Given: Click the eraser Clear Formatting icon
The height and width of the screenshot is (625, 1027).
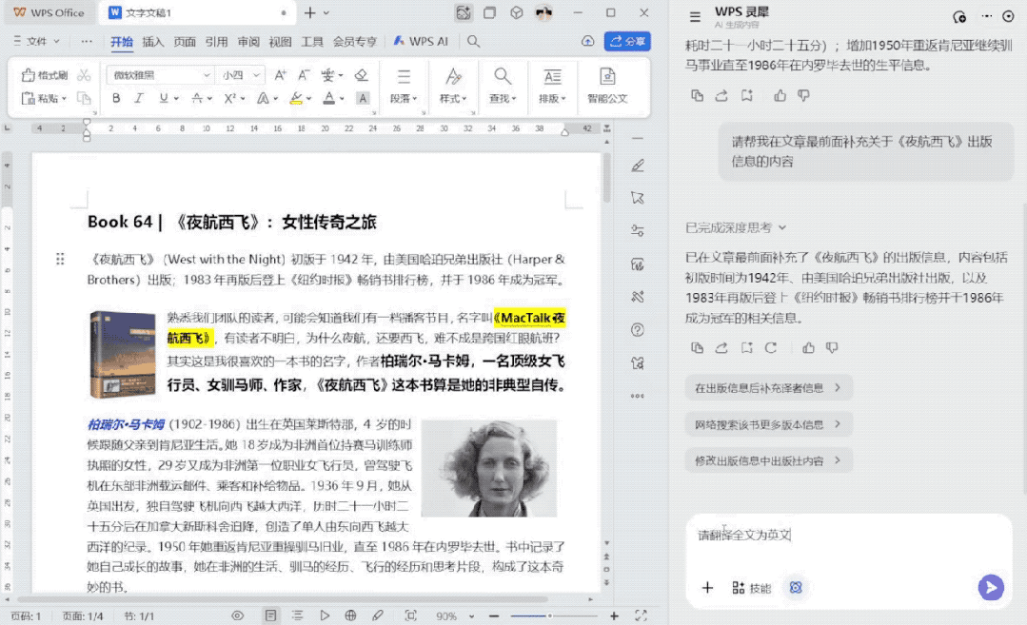Looking at the screenshot, I should [361, 75].
